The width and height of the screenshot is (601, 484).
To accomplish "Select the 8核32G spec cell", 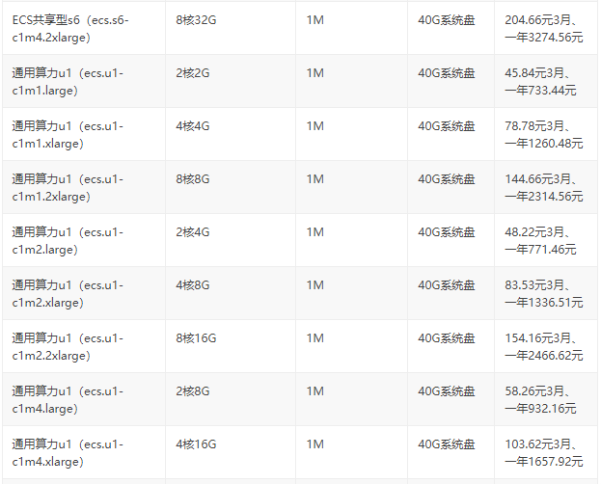I will click(x=196, y=19).
